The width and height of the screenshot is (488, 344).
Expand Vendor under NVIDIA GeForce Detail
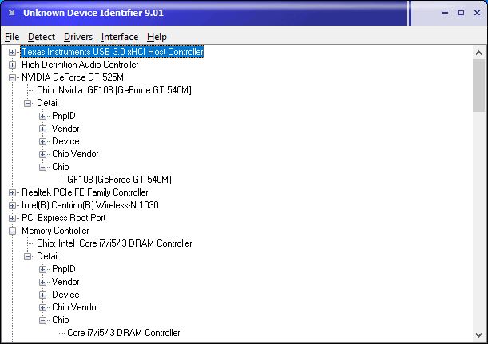[x=42, y=129]
